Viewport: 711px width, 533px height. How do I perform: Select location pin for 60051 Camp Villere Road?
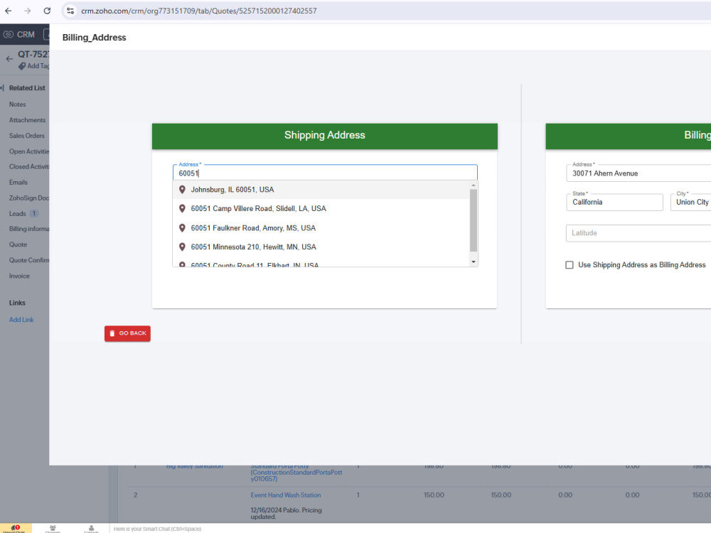182,208
